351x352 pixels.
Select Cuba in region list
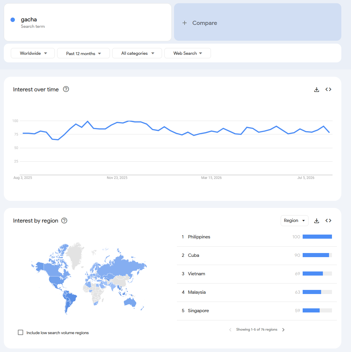point(193,255)
